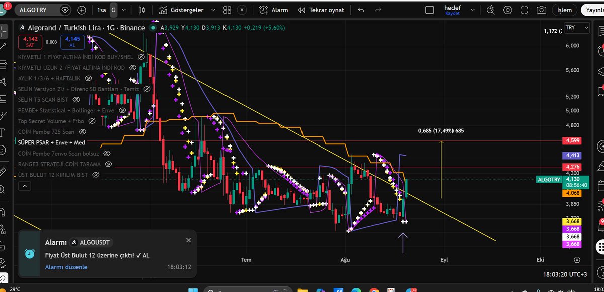Toggle visibility of KIYMETLİ 1 FİYAT ALTINA indicator
This screenshot has width=604, height=292.
pyautogui.click(x=140, y=57)
